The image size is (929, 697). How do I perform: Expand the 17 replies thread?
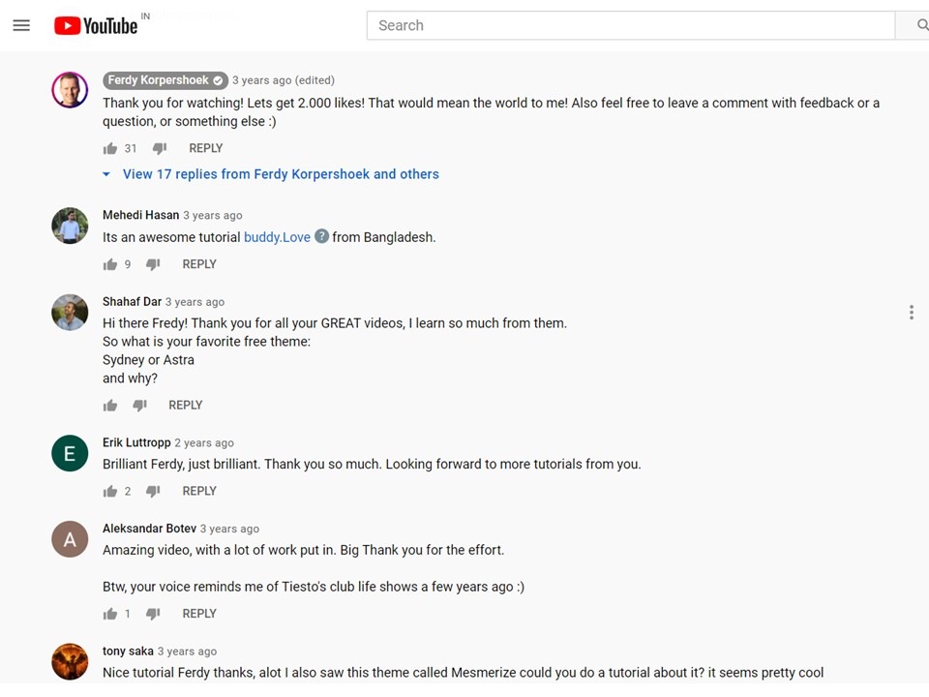click(x=281, y=174)
